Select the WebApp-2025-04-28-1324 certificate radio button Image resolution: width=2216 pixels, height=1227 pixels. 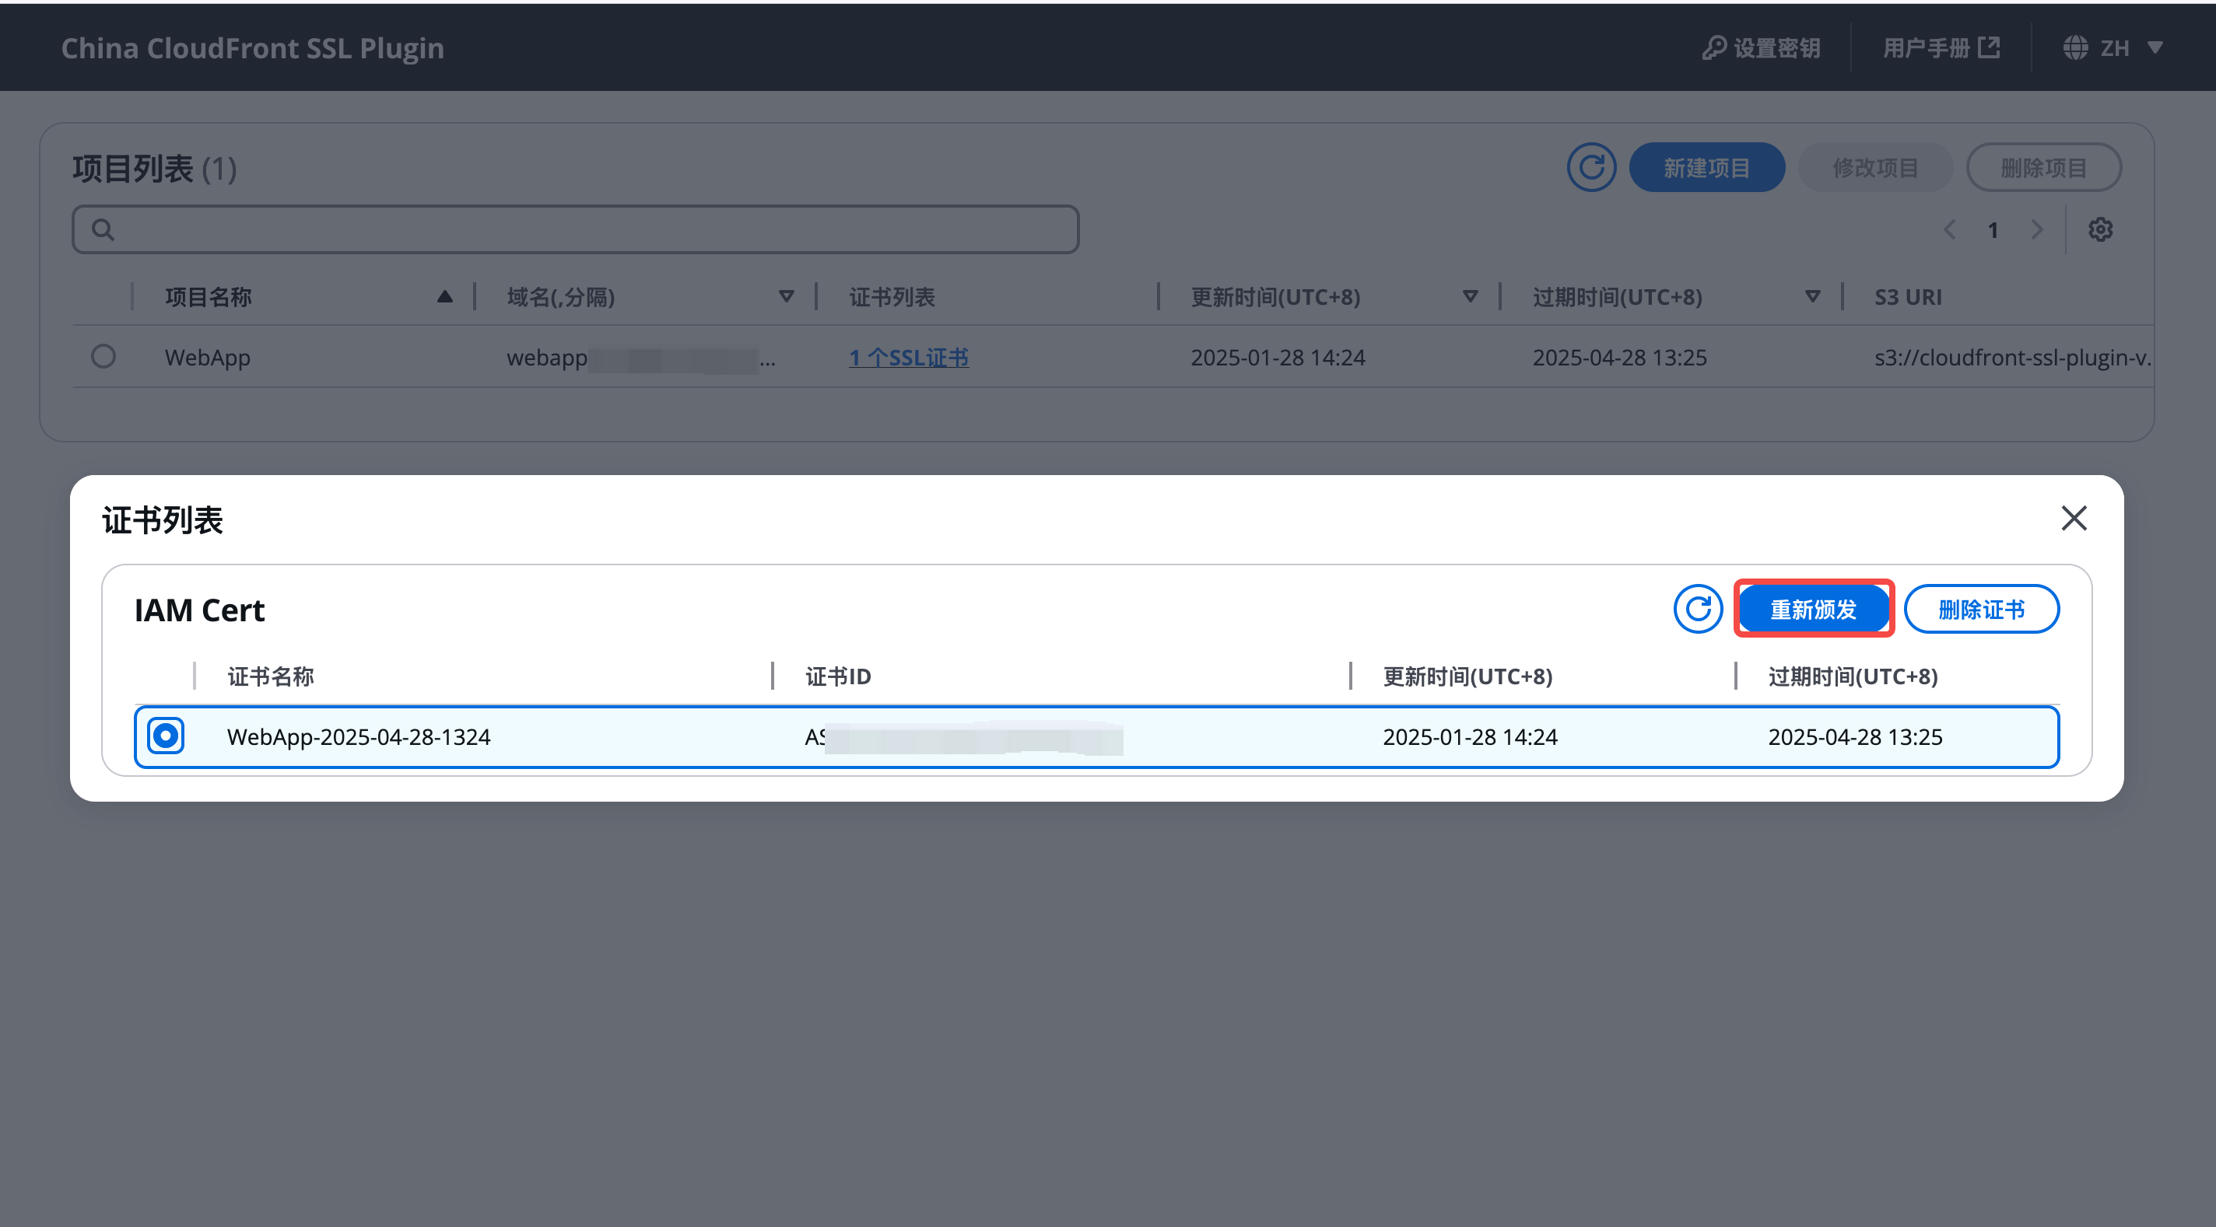coord(165,736)
